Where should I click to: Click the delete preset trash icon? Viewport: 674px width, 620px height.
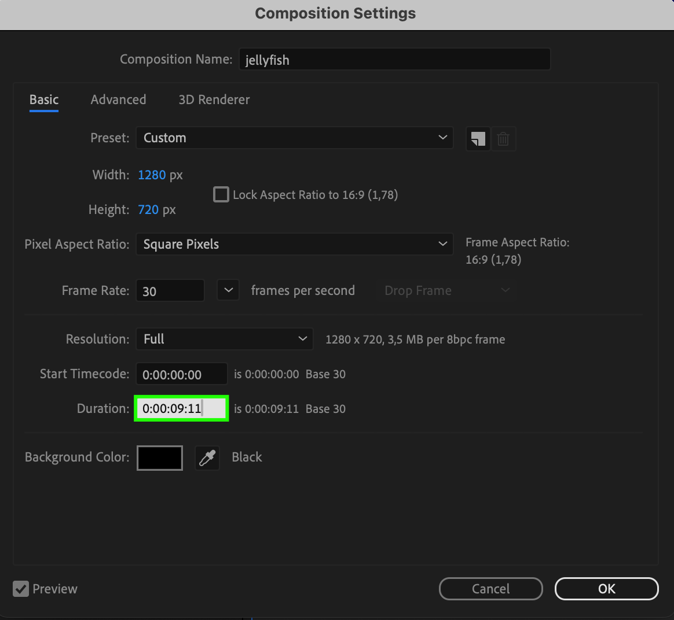pos(503,139)
